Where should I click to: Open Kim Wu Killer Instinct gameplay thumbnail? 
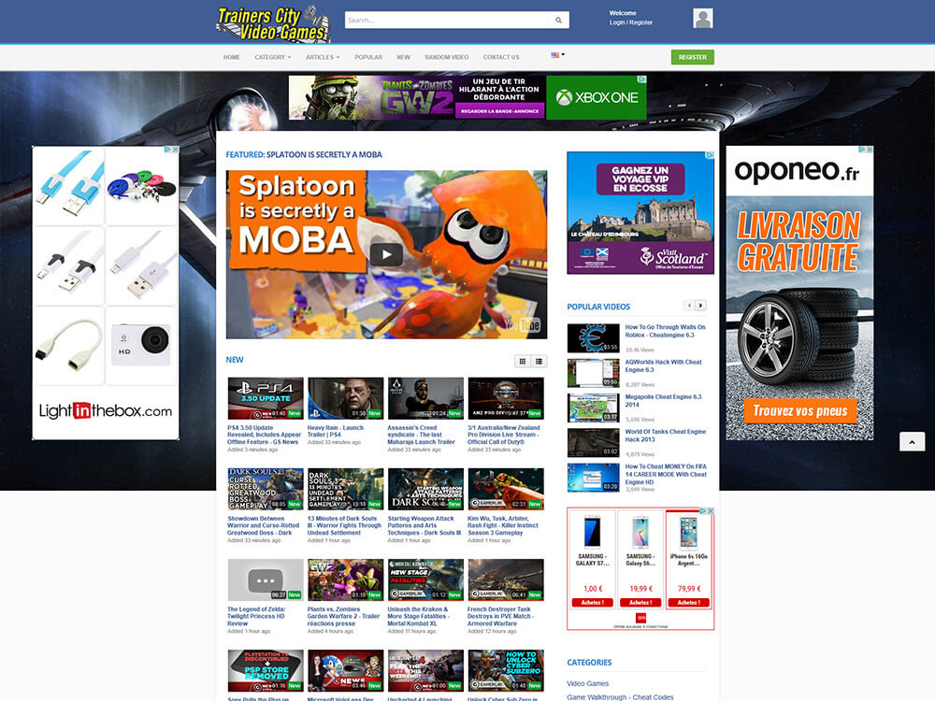point(506,489)
